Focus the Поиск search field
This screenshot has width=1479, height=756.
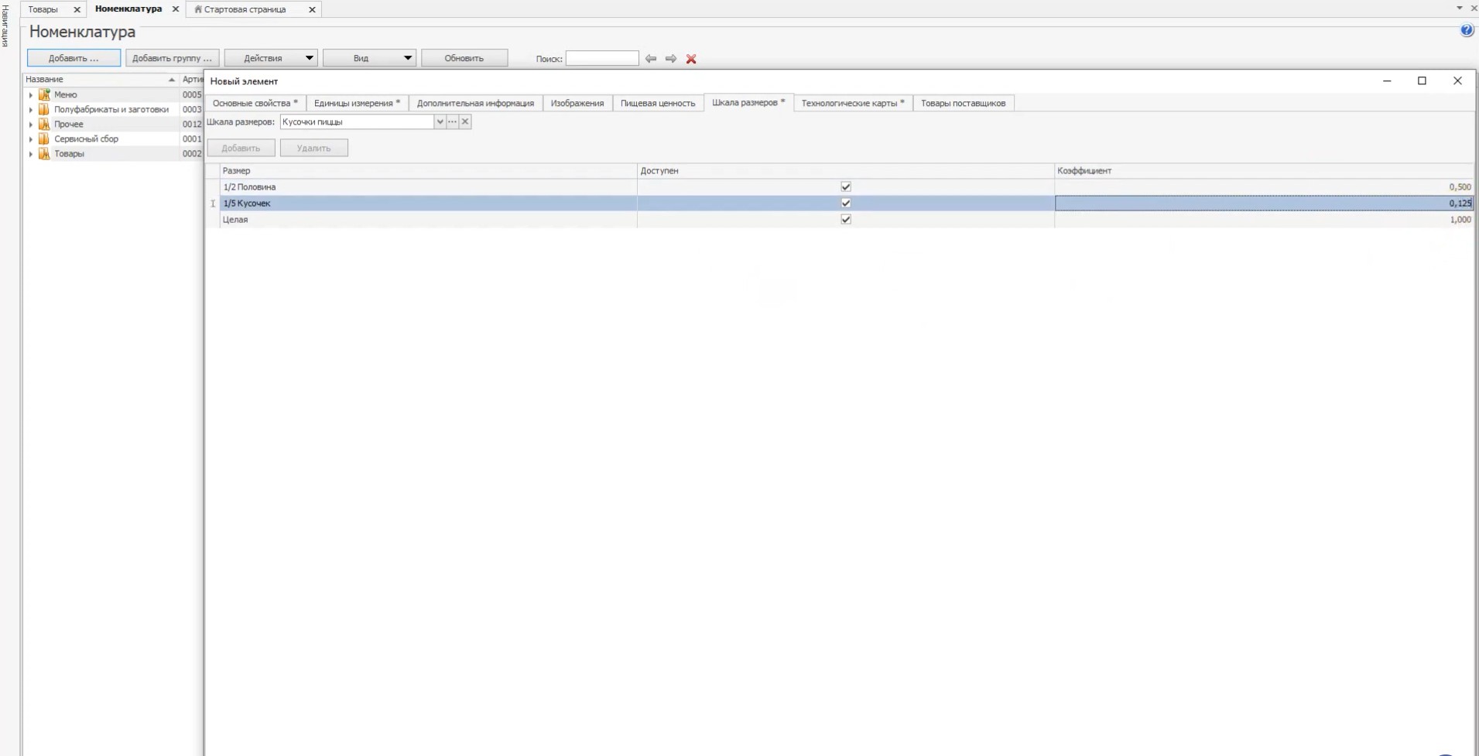[602, 58]
